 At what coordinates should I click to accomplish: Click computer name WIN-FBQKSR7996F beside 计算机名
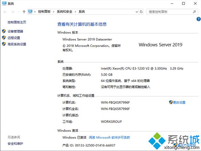click(x=115, y=102)
